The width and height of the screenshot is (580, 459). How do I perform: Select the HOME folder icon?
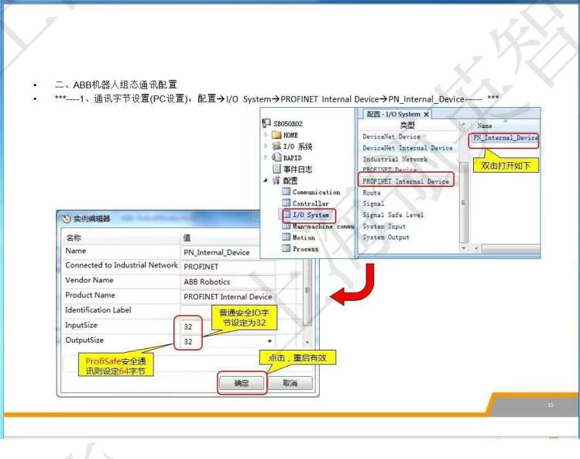(x=276, y=135)
